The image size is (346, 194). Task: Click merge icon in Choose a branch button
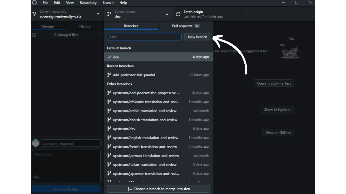click(130, 189)
